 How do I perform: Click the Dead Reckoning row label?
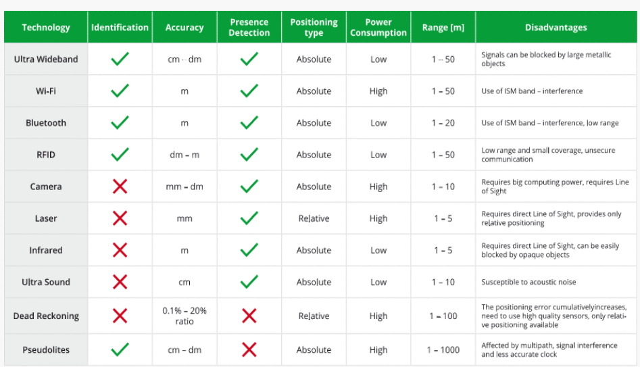pos(46,316)
